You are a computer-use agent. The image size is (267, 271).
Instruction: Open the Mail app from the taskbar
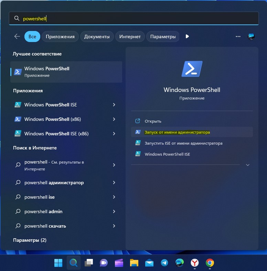[149, 263]
